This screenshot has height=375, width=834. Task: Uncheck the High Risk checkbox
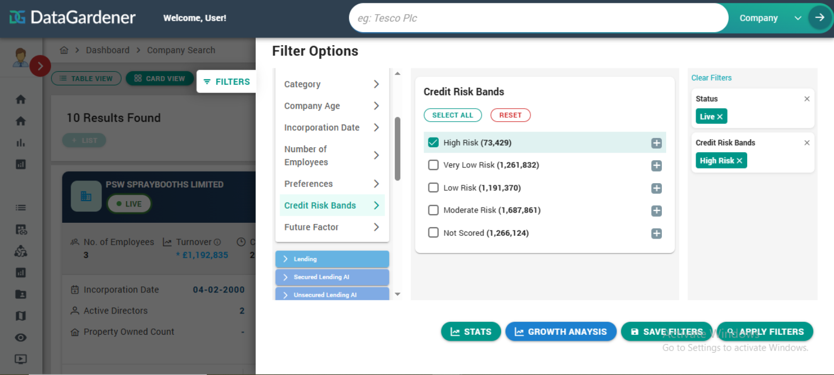[433, 142]
